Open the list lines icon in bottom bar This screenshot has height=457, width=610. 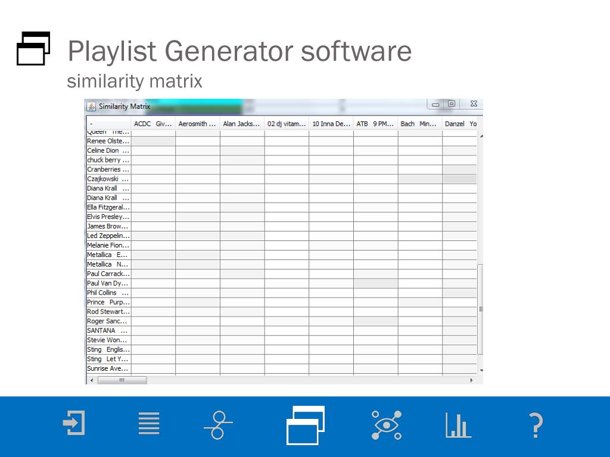[149, 423]
